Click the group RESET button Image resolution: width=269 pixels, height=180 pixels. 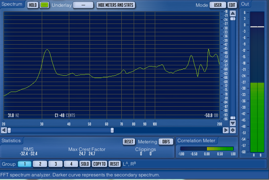point(115,164)
